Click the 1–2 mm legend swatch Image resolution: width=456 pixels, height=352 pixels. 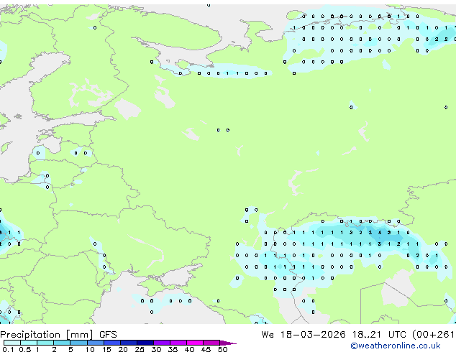pos(45,343)
